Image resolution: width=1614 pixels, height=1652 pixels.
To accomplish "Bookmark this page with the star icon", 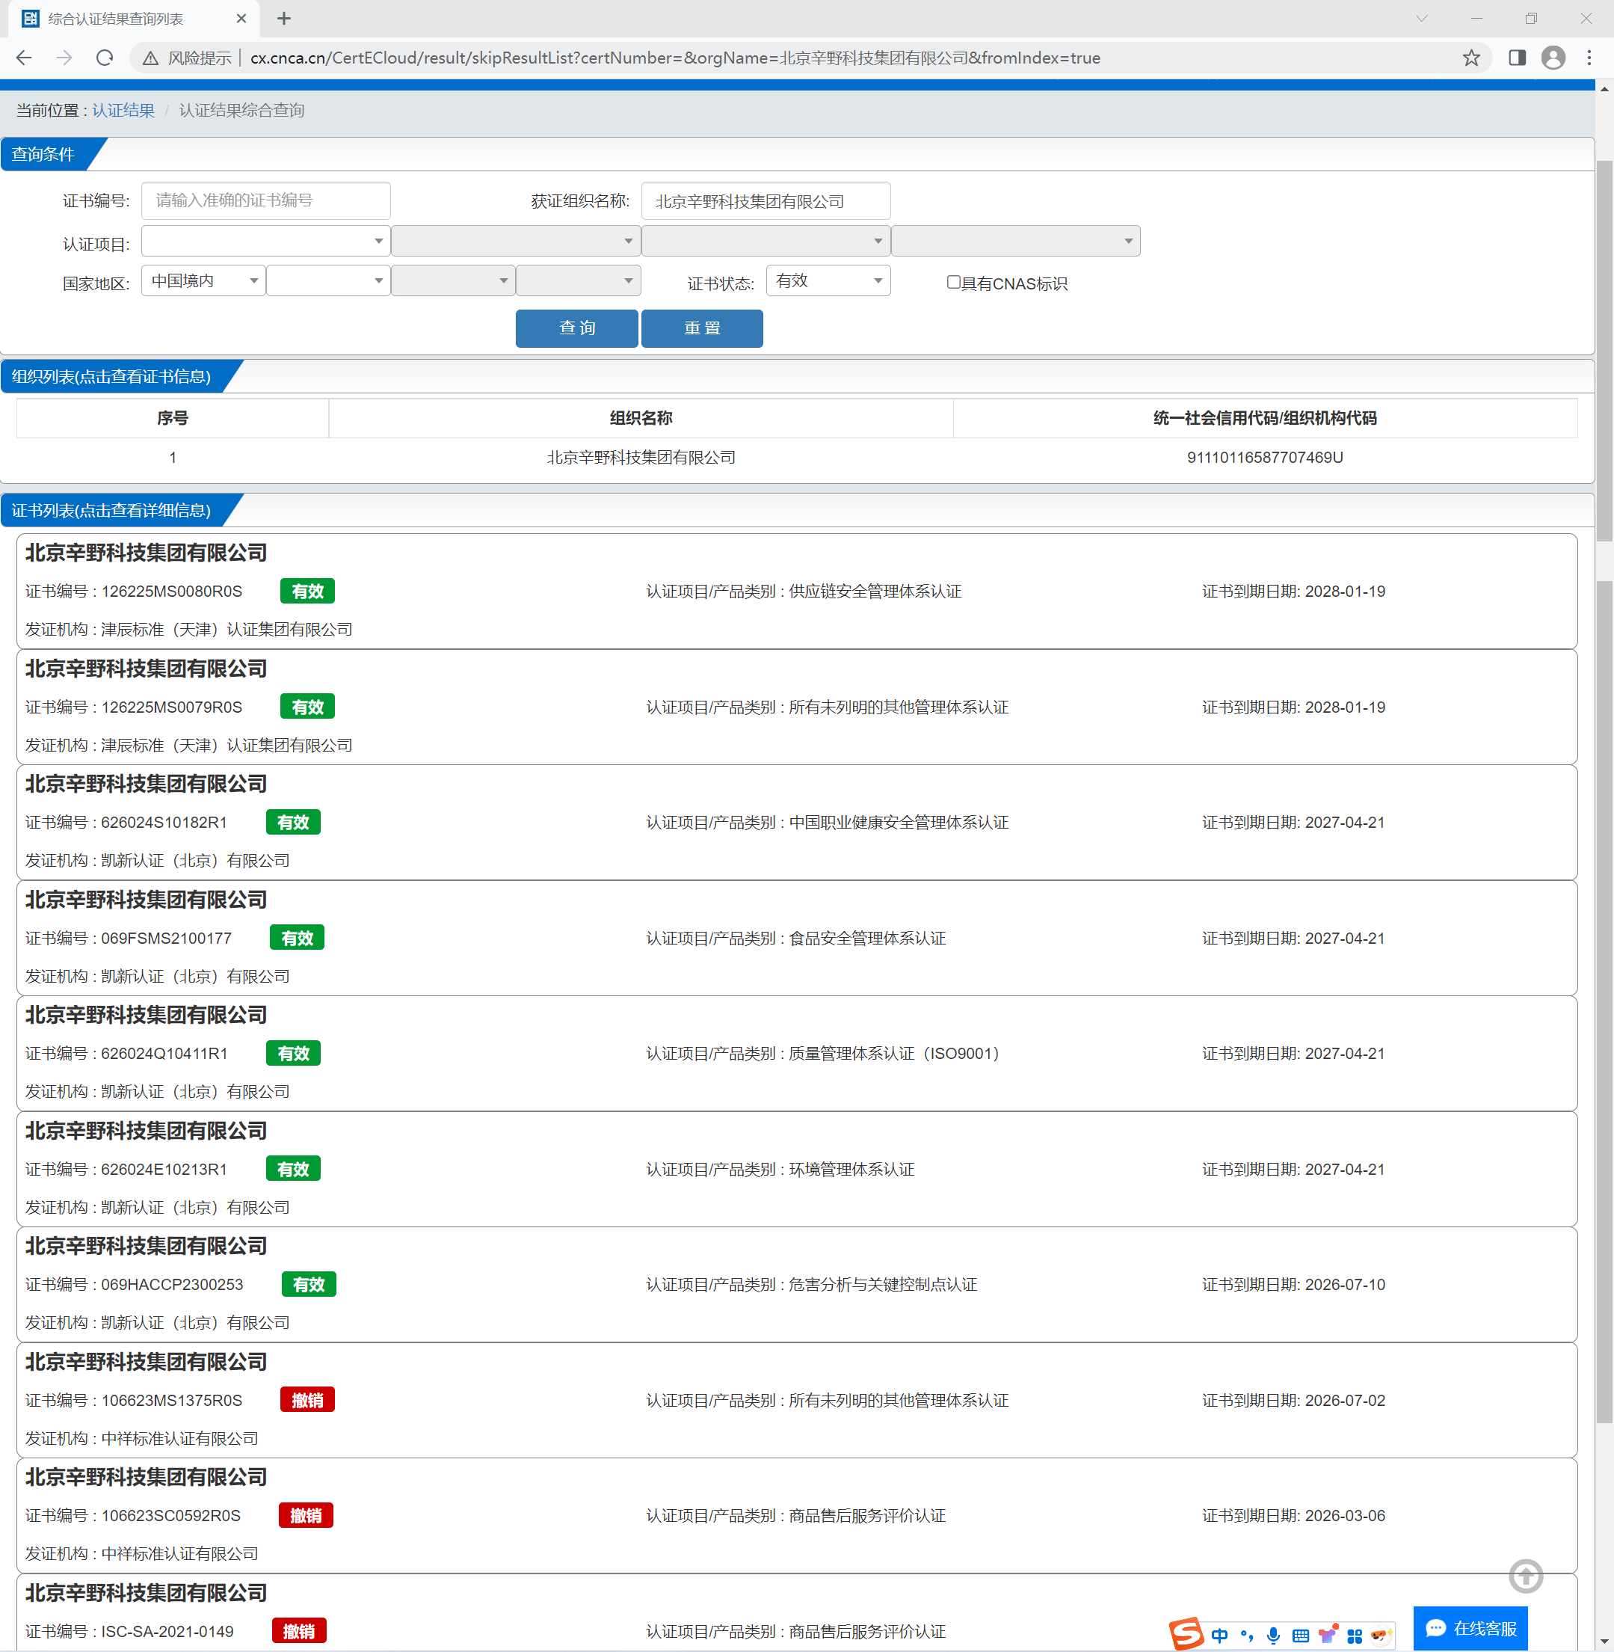I will click(1471, 58).
